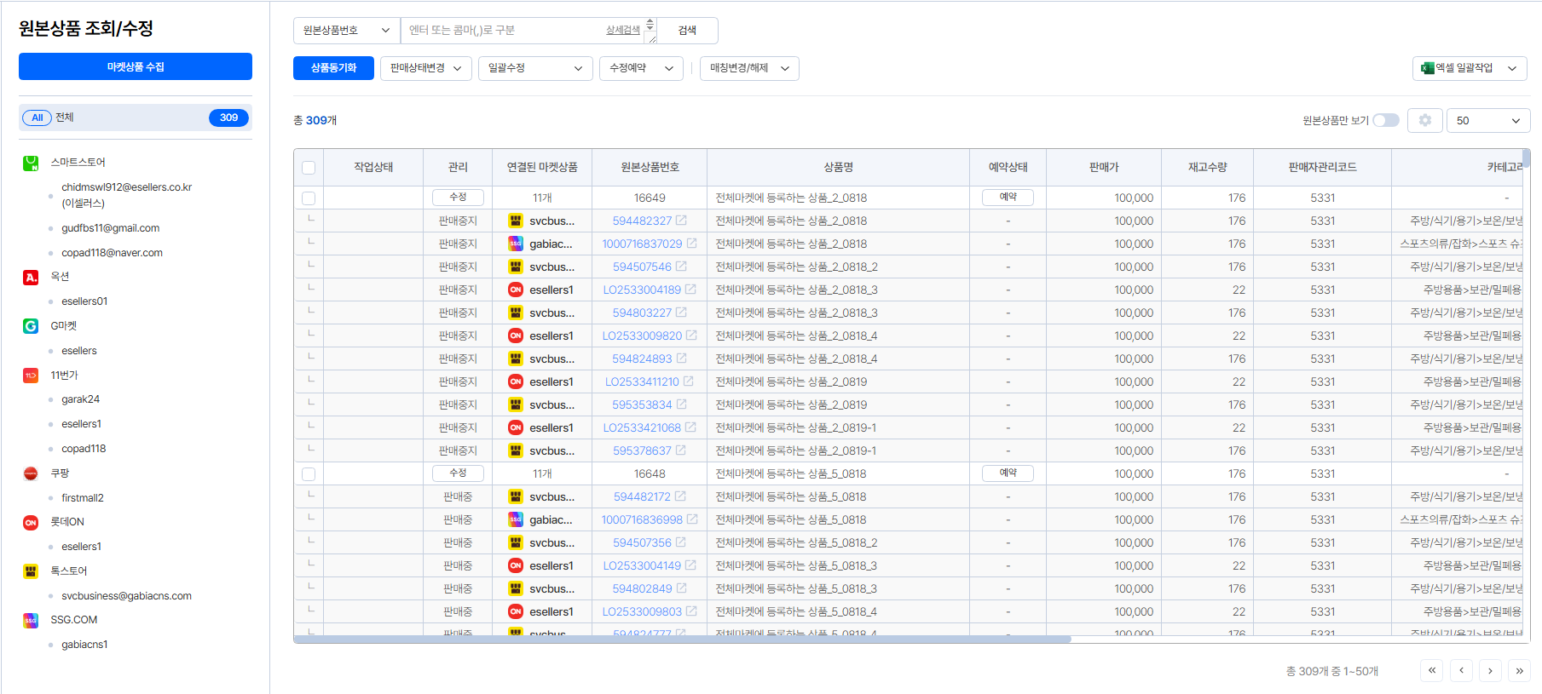Open external link icon beside LO2533411210
This screenshot has width=1542, height=694.
[689, 381]
